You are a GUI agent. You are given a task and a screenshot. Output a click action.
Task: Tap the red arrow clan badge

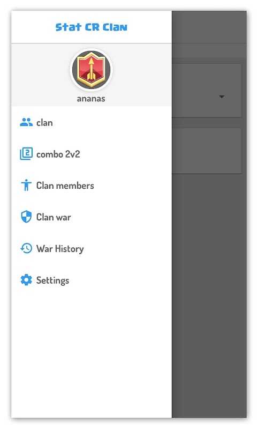(x=91, y=70)
